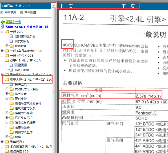168x153 pixels.
Task: Click the folder icon for 发动机与点火系统
Action: (11, 89)
